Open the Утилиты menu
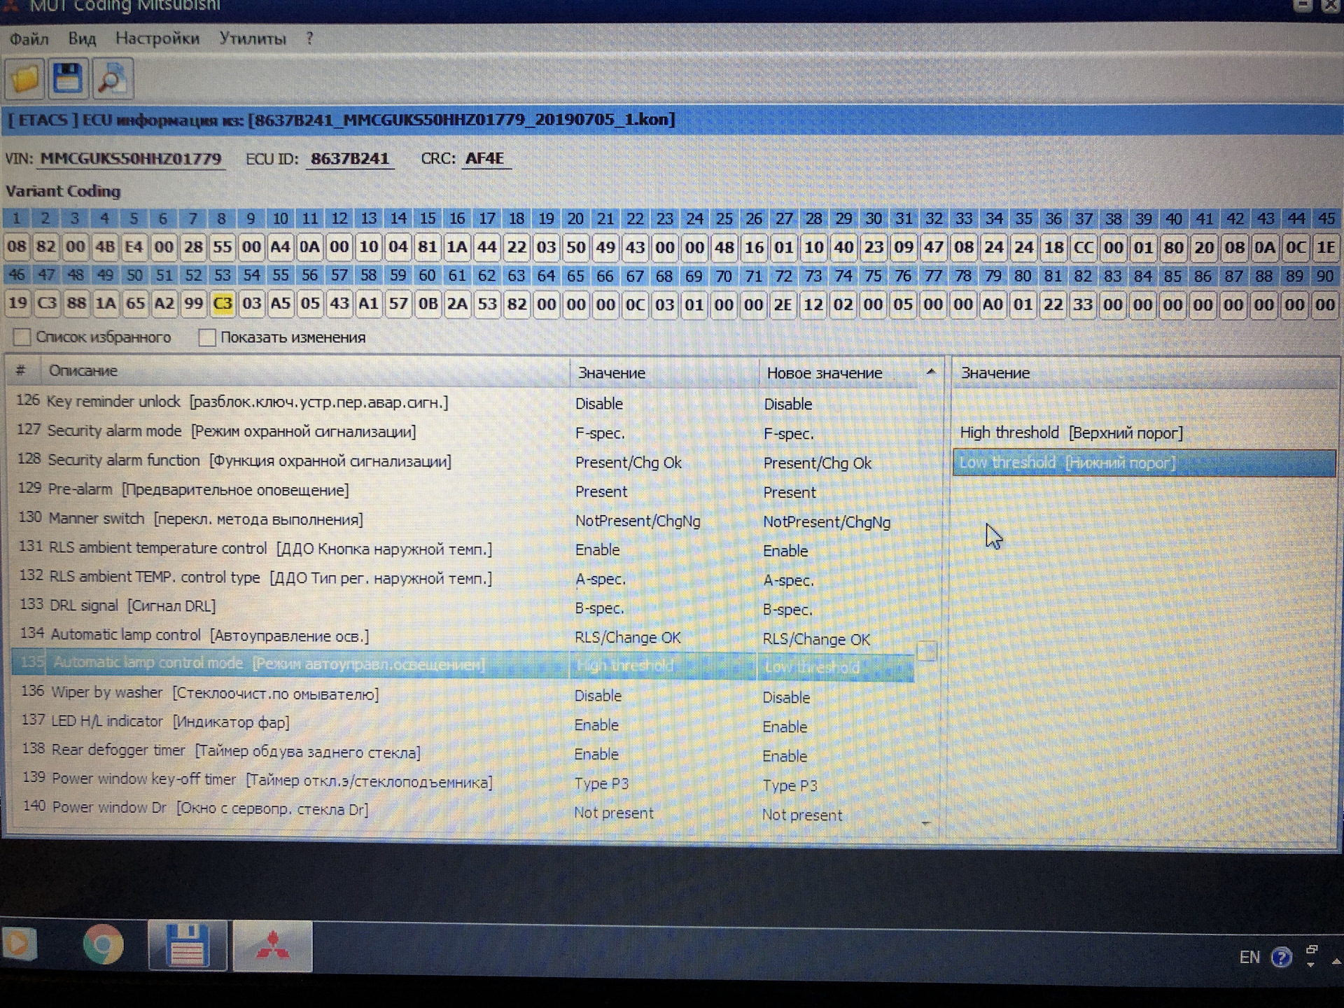Viewport: 1344px width, 1008px height. (253, 38)
